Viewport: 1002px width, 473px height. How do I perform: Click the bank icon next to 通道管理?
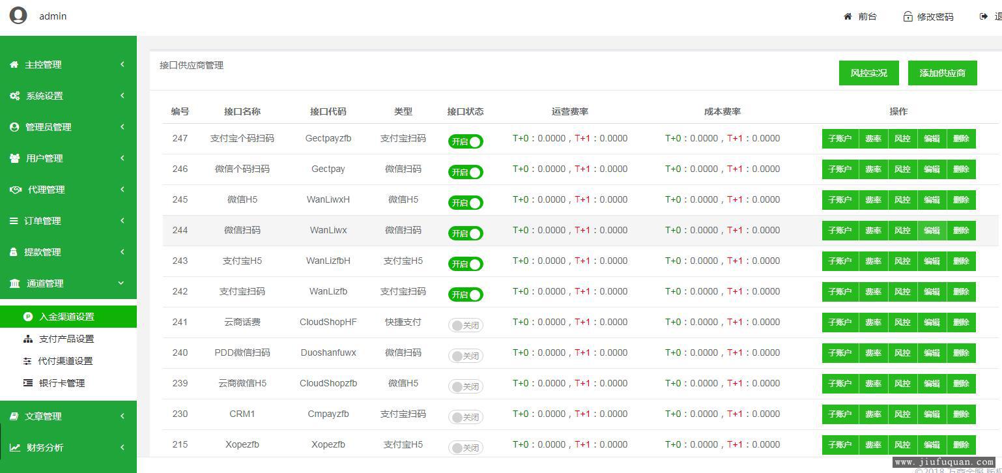tap(14, 283)
